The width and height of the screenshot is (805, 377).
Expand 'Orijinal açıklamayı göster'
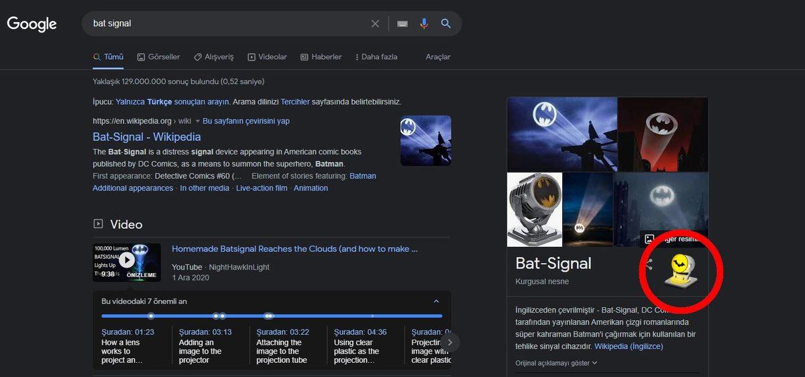click(x=556, y=363)
